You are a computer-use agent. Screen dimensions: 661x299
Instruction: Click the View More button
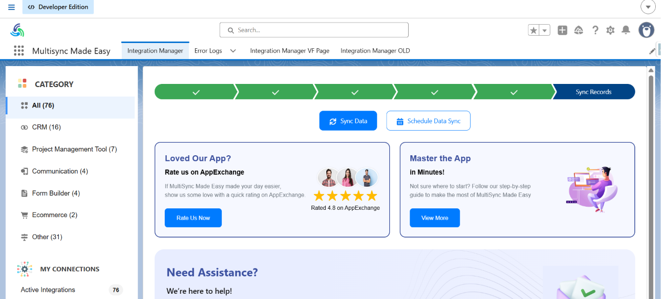pos(435,218)
